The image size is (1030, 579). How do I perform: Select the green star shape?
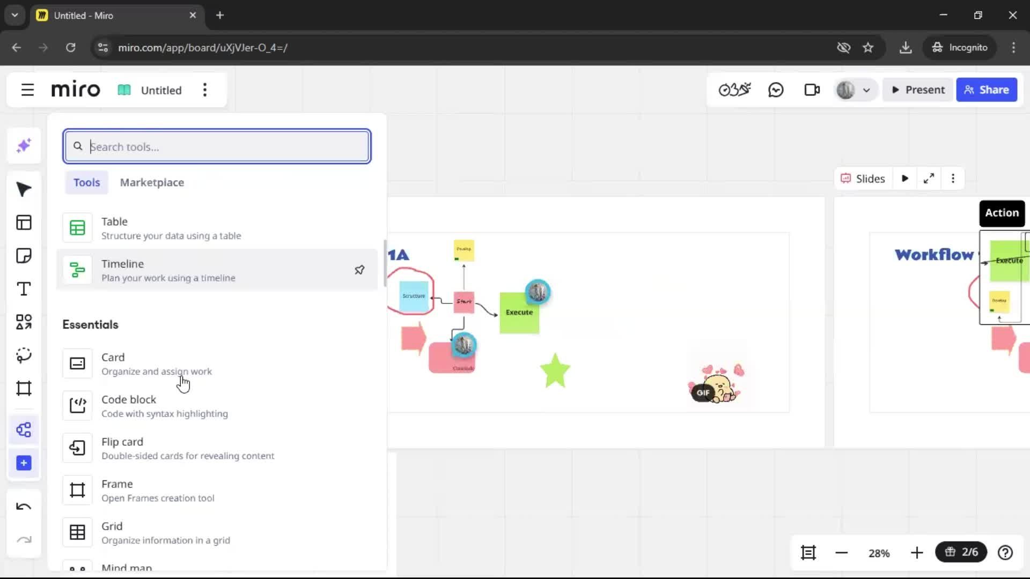[555, 370]
